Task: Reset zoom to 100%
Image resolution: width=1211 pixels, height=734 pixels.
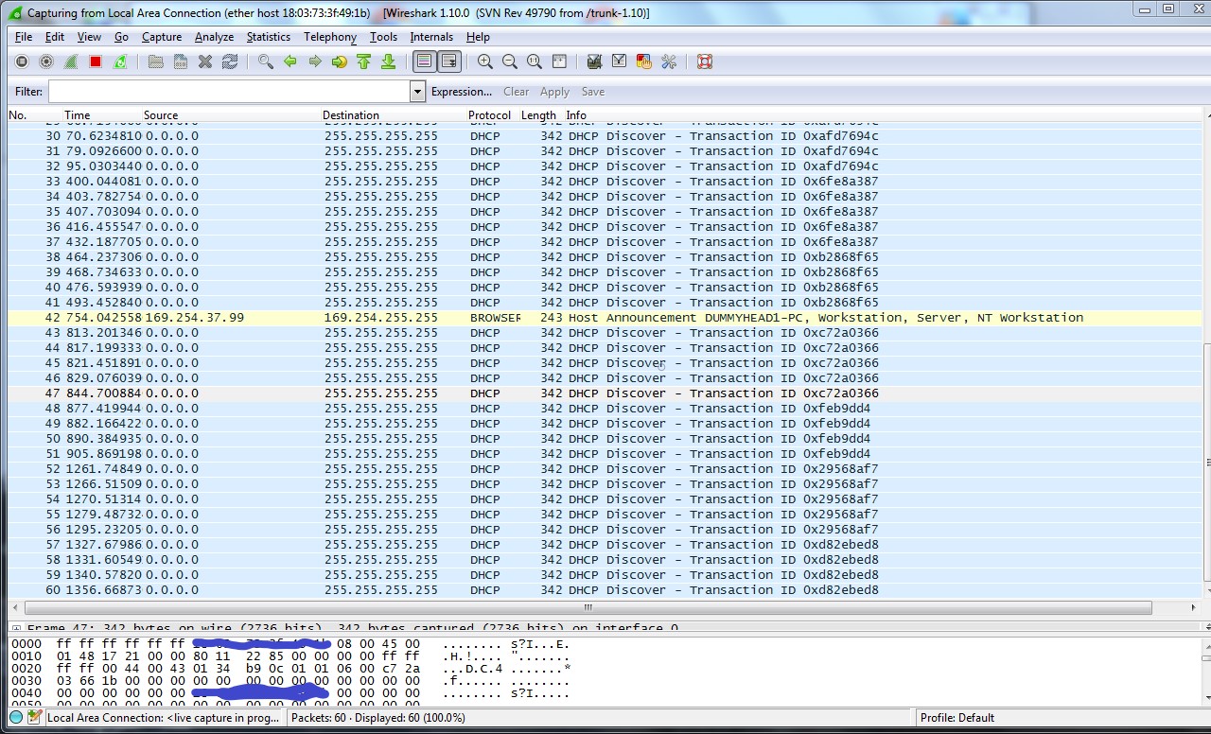Action: pos(534,61)
